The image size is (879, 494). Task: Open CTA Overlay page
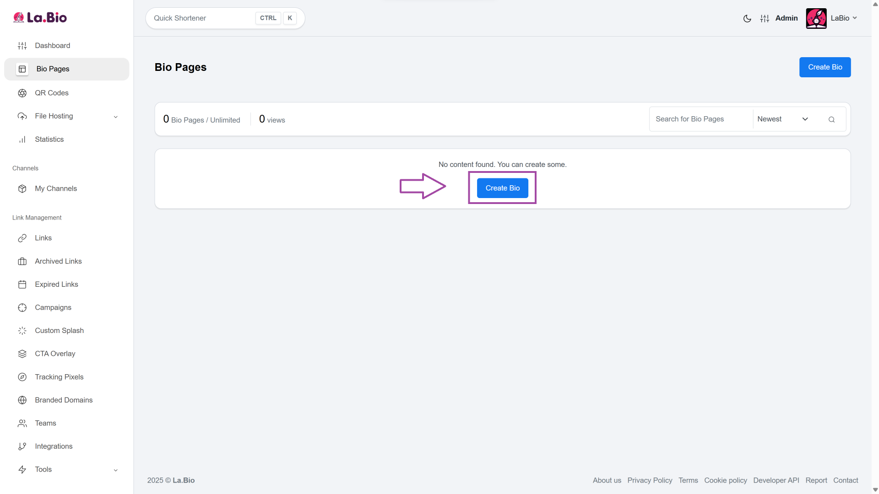(x=55, y=354)
